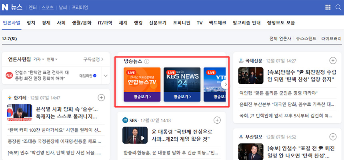Subscribe to 한겨레 with plus icon
The image size is (344, 160).
pyautogui.click(x=101, y=98)
